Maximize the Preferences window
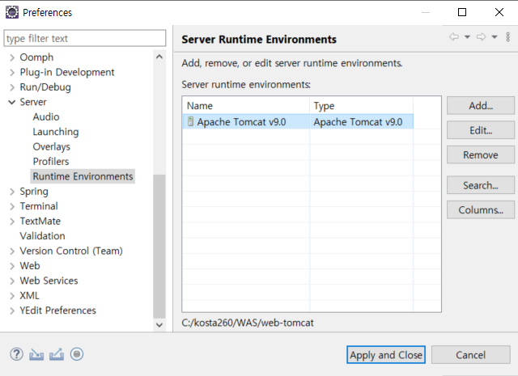 462,12
